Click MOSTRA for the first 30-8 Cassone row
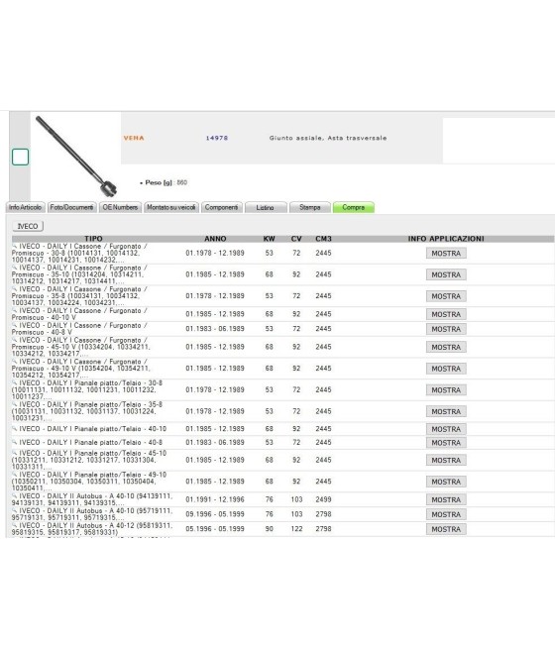 coord(446,254)
